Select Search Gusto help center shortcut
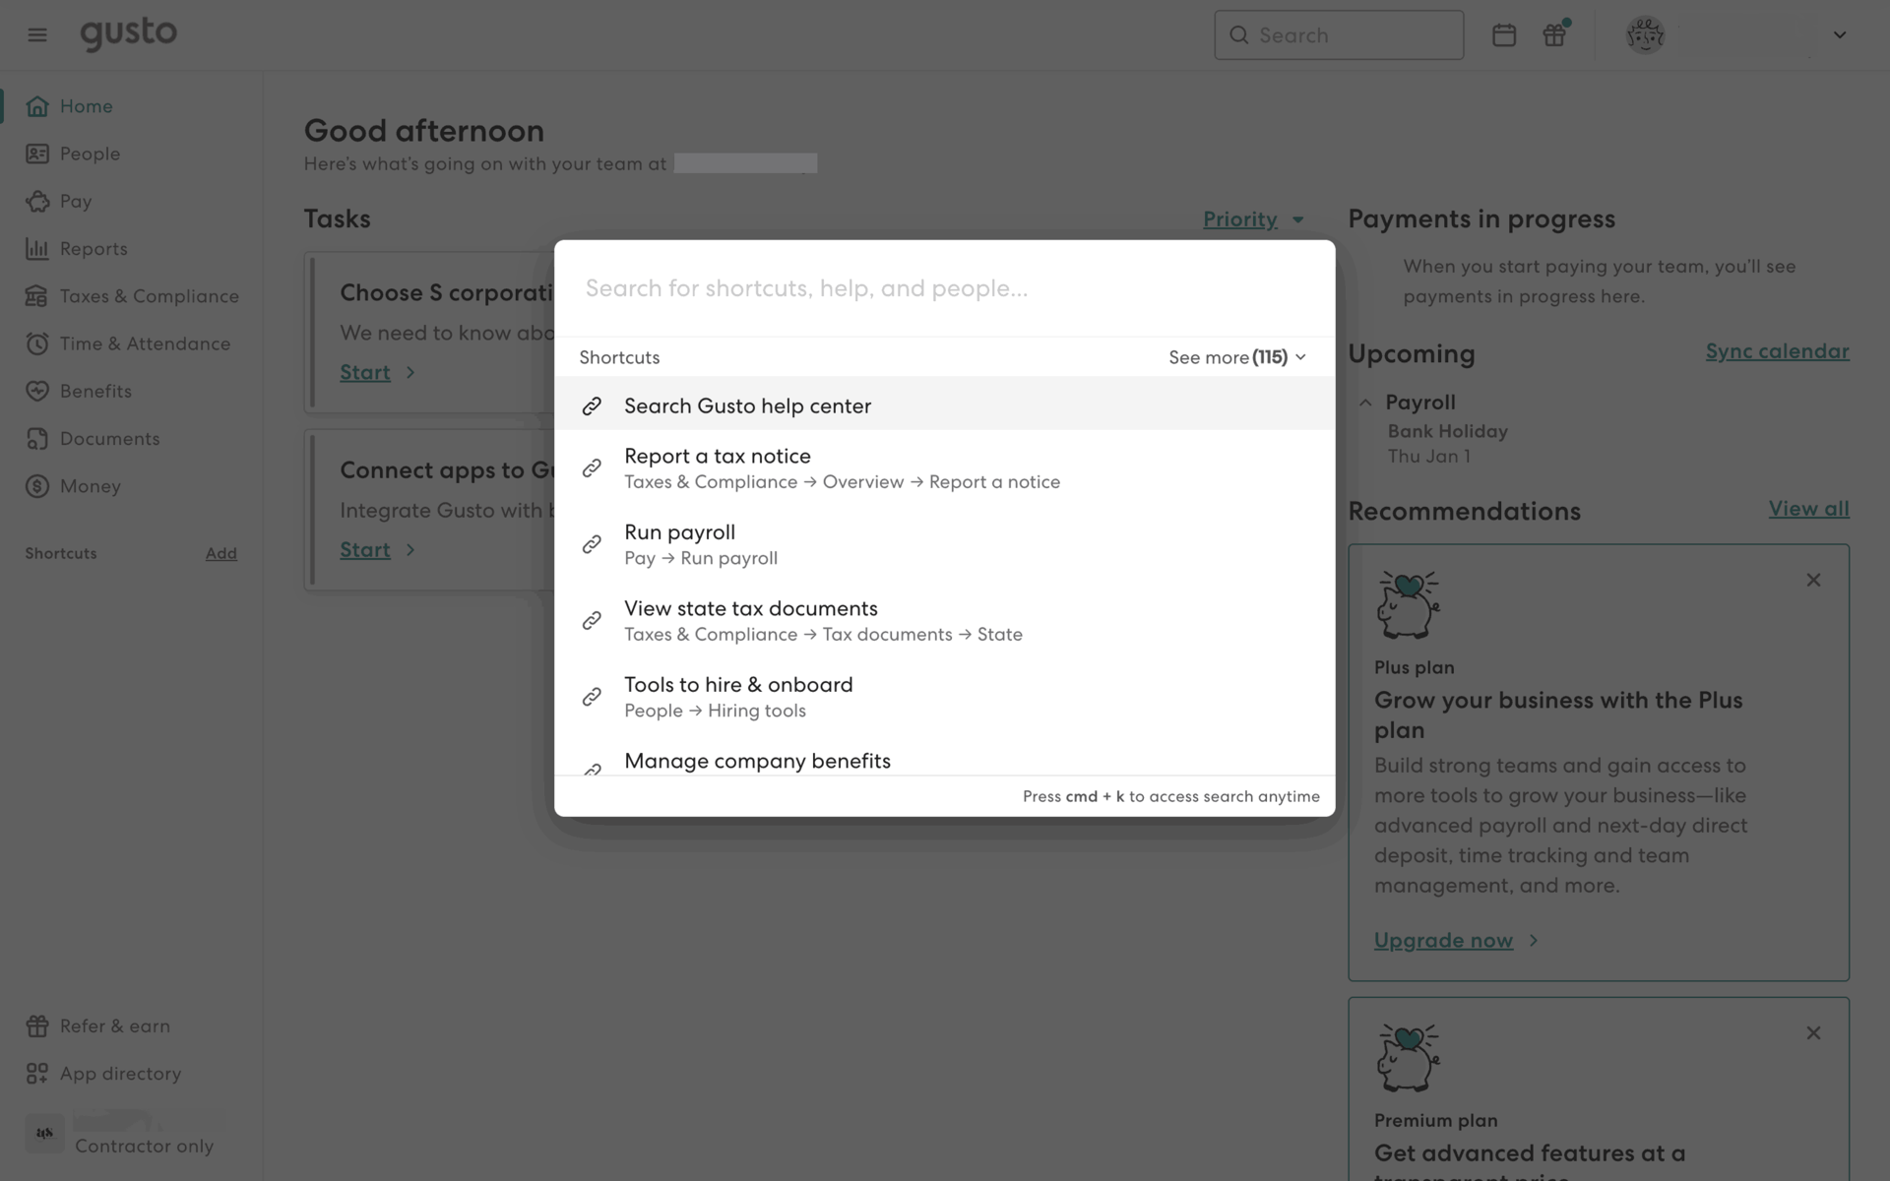 [x=944, y=405]
